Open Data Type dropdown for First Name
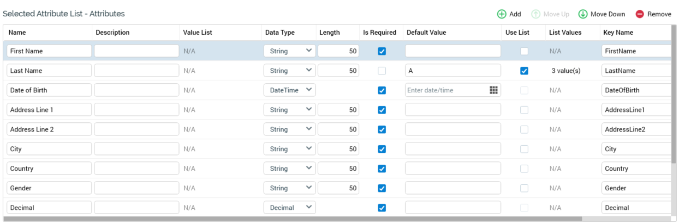679x224 pixels. click(289, 51)
